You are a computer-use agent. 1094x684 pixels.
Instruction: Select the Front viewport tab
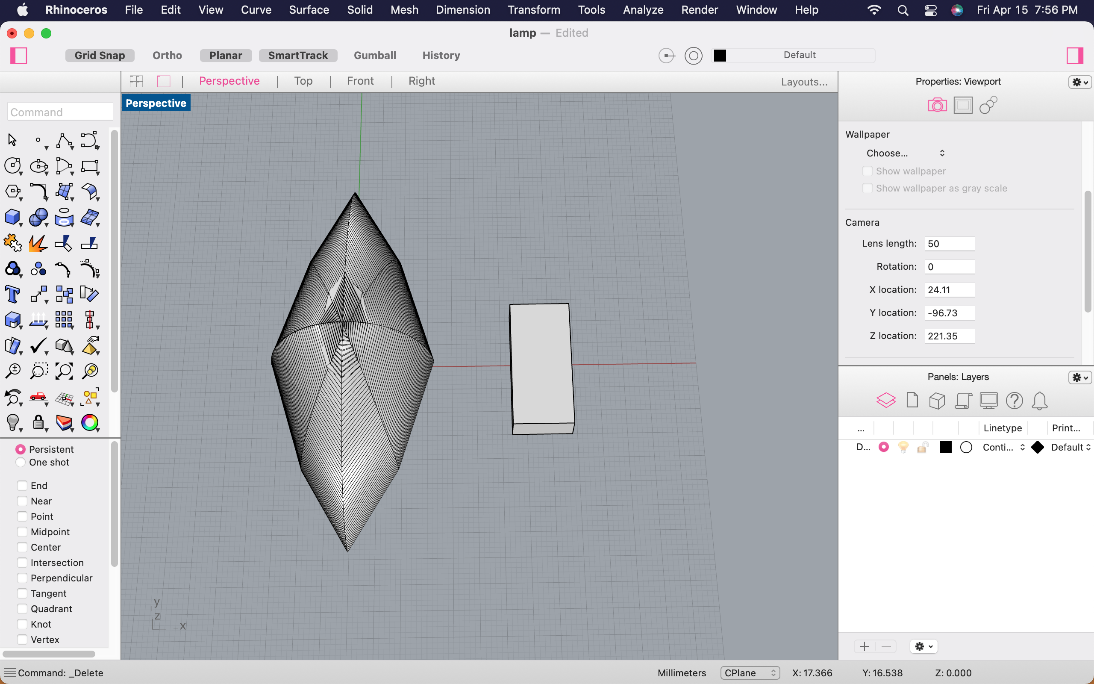[x=359, y=81]
